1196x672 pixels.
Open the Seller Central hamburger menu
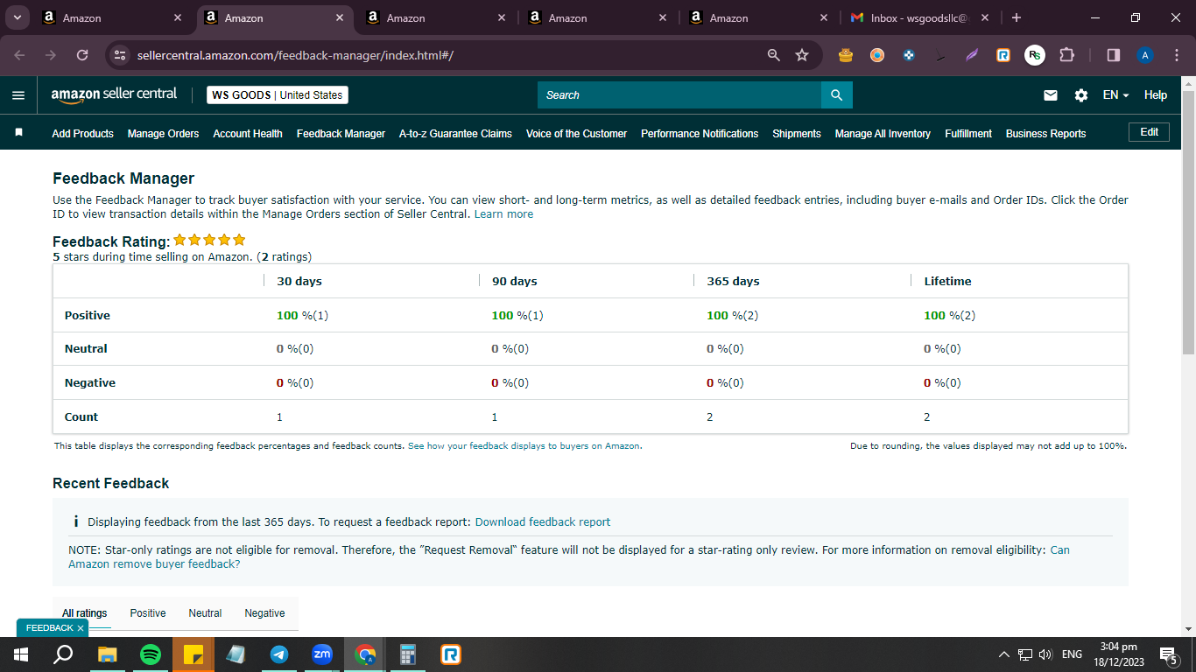(x=18, y=95)
